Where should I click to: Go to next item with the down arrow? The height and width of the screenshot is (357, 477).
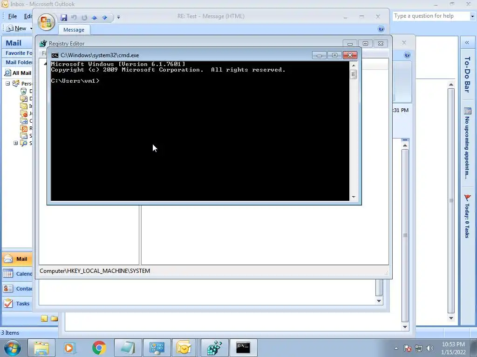(105, 18)
